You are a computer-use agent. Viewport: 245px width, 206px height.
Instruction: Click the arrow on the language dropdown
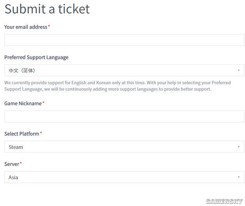pyautogui.click(x=239, y=70)
